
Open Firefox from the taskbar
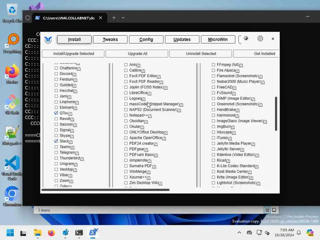point(52,232)
